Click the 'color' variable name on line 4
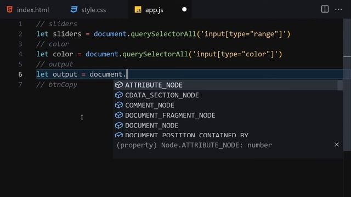The height and width of the screenshot is (197, 351). click(x=63, y=54)
